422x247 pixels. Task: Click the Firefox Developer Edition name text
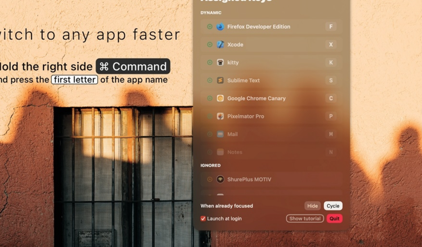click(259, 27)
